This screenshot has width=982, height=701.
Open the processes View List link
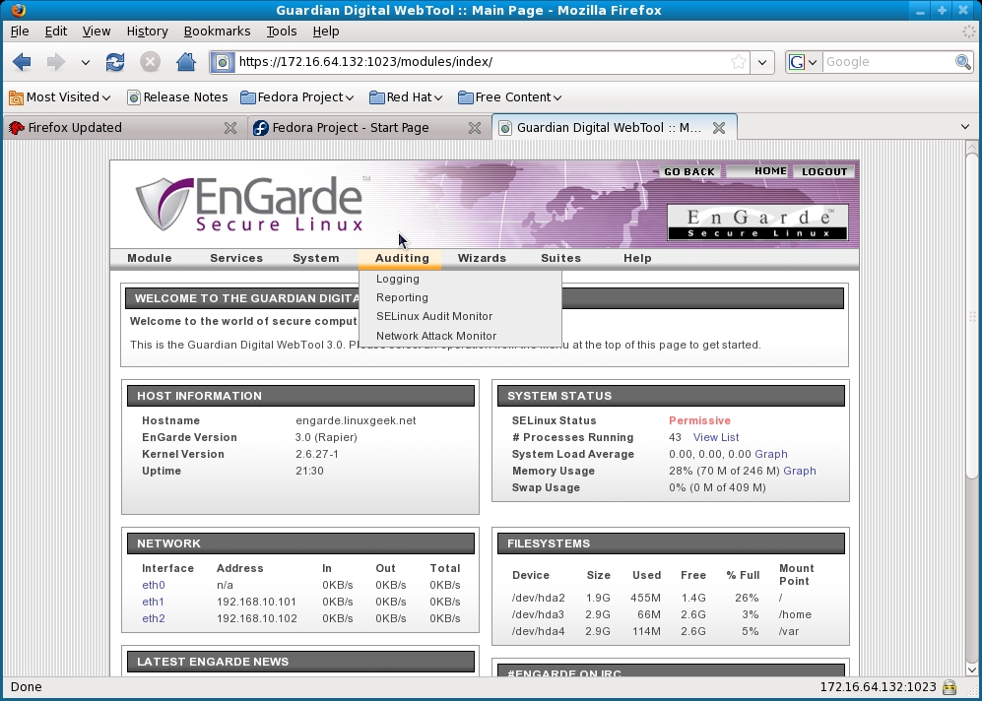(716, 437)
